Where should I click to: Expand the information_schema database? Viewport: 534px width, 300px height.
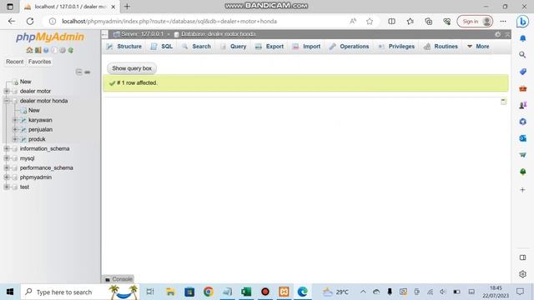(7, 148)
